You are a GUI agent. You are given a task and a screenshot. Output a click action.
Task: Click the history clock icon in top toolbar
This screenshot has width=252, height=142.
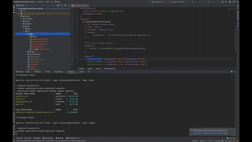point(222,2)
